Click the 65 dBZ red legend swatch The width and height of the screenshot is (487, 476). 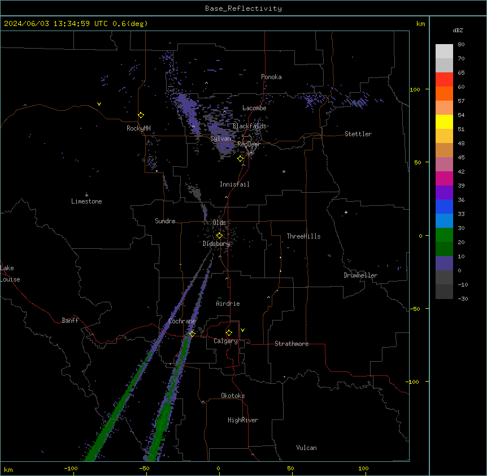444,79
